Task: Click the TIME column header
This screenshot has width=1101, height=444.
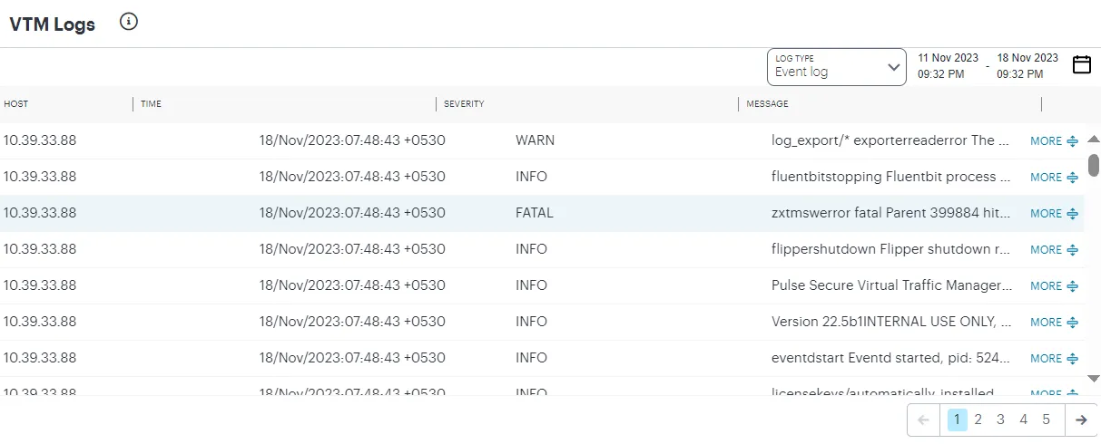Action: coord(151,104)
